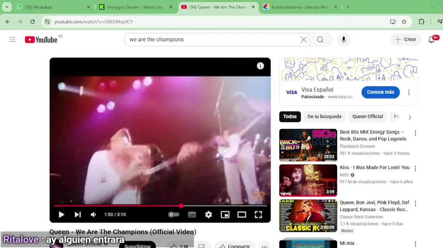This screenshot has width=443, height=248.
Task: Click Share Compartir button
Action: [x=235, y=245]
